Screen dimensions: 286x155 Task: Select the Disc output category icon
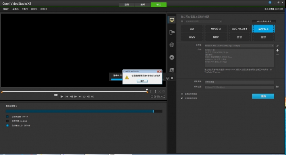pos(172,57)
